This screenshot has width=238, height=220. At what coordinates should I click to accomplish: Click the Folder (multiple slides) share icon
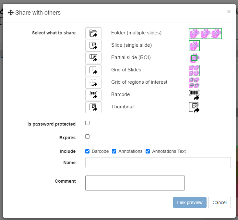pos(93,33)
